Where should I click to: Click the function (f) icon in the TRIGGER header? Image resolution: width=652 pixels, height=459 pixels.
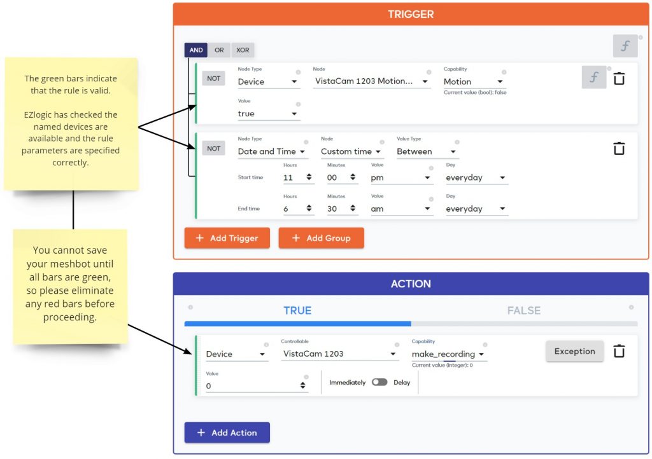click(x=625, y=46)
